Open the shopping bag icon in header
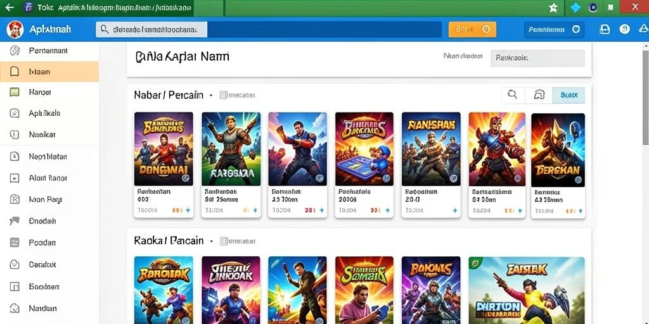Screen dimensions: 649x324 tap(605, 29)
